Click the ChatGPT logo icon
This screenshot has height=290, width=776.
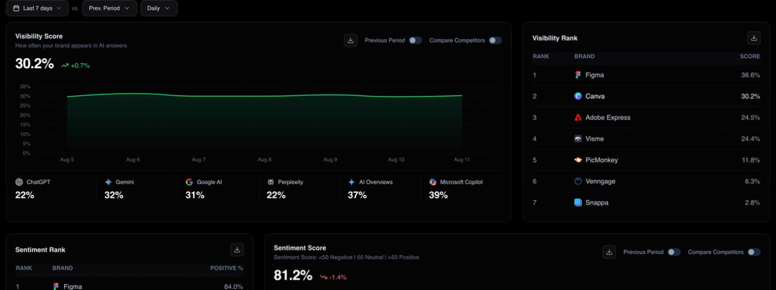click(x=19, y=182)
